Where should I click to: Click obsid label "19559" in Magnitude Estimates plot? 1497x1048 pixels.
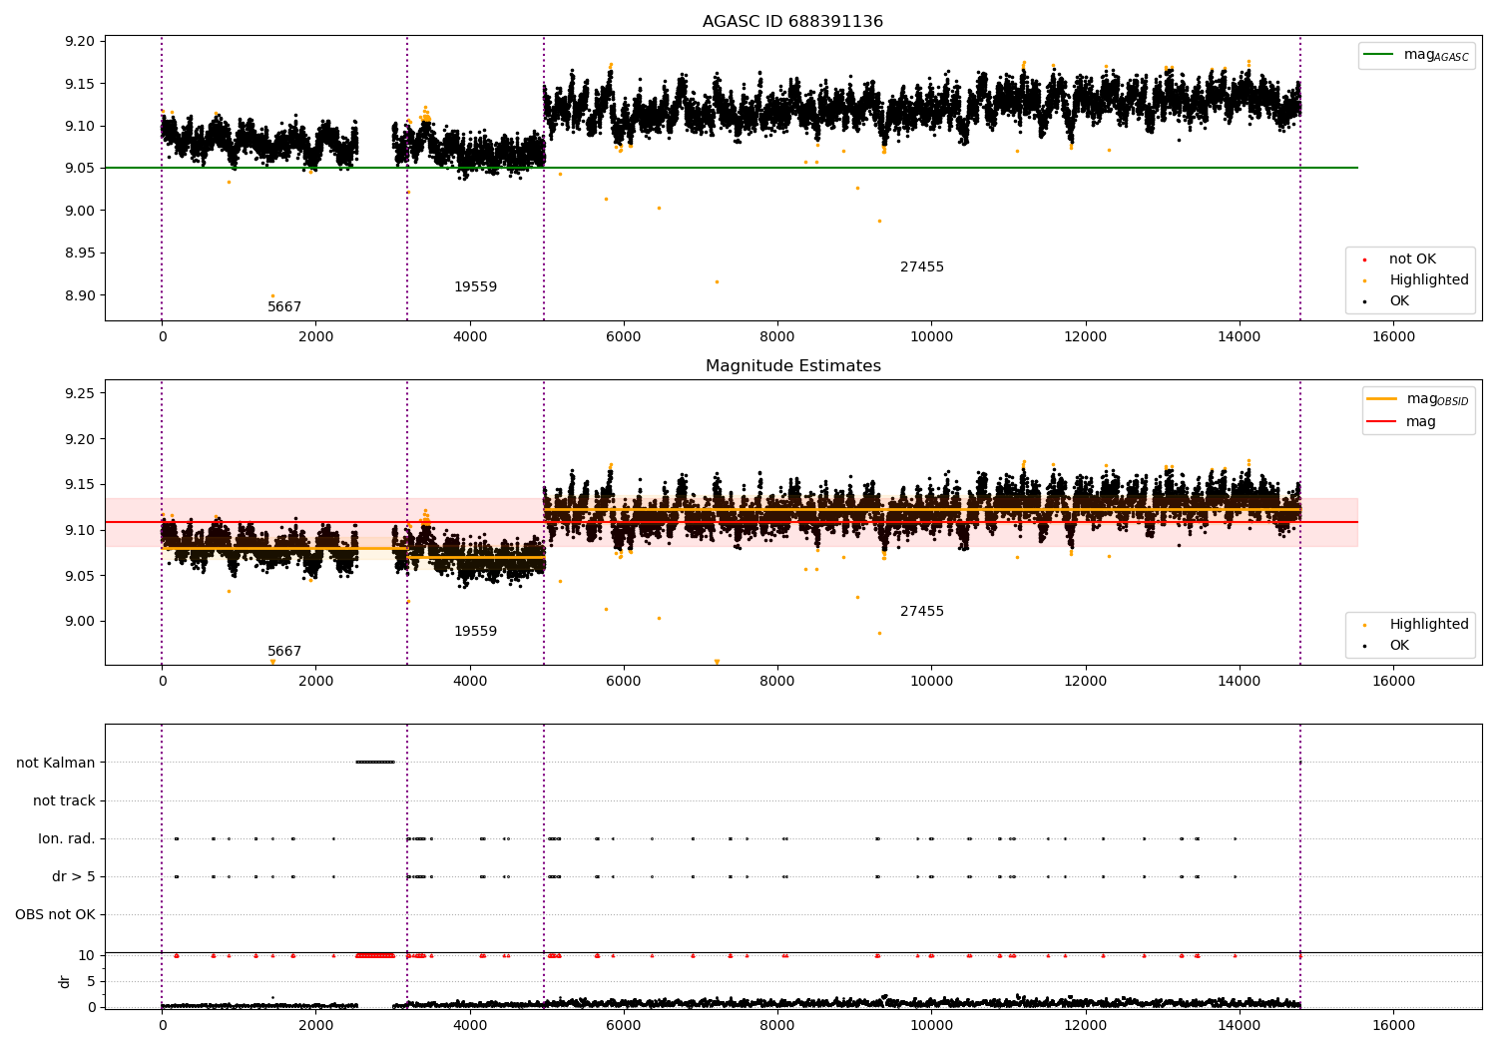tap(475, 632)
